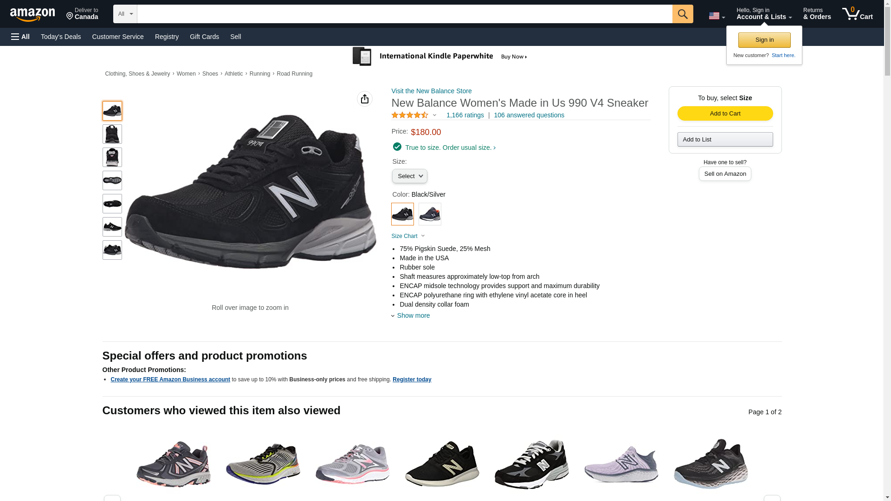This screenshot has width=891, height=501.
Task: Open the Size Select dropdown
Action: click(x=409, y=176)
